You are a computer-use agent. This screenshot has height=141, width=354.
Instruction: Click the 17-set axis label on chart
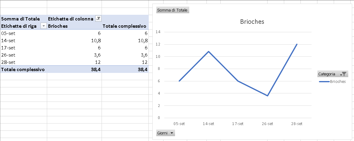pos(238,124)
